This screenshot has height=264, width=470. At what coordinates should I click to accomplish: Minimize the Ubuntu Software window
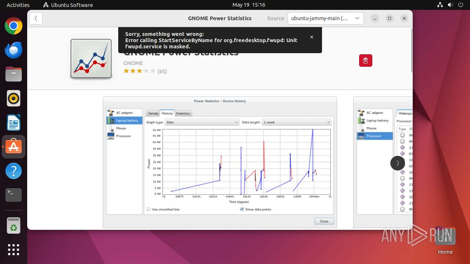pos(375,18)
